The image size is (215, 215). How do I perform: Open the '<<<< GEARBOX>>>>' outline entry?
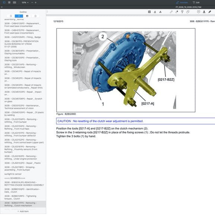(15, 178)
